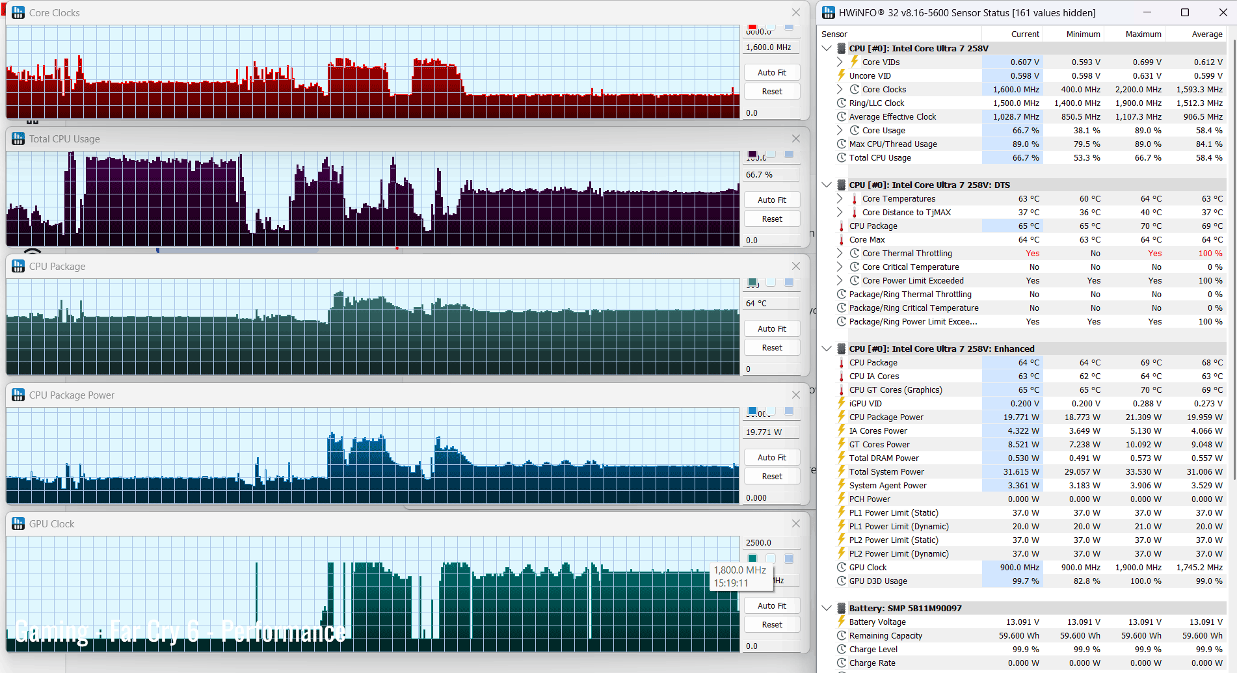Image resolution: width=1237 pixels, height=673 pixels.
Task: Click the lightning icon beside Total System Power
Action: pyautogui.click(x=842, y=471)
